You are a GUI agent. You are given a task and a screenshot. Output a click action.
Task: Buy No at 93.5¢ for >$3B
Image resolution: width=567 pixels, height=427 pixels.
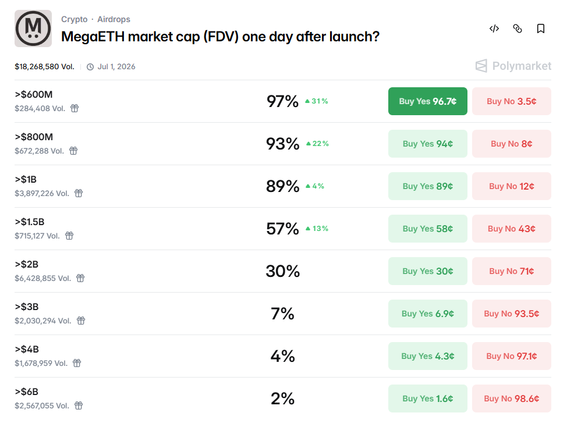(x=511, y=314)
